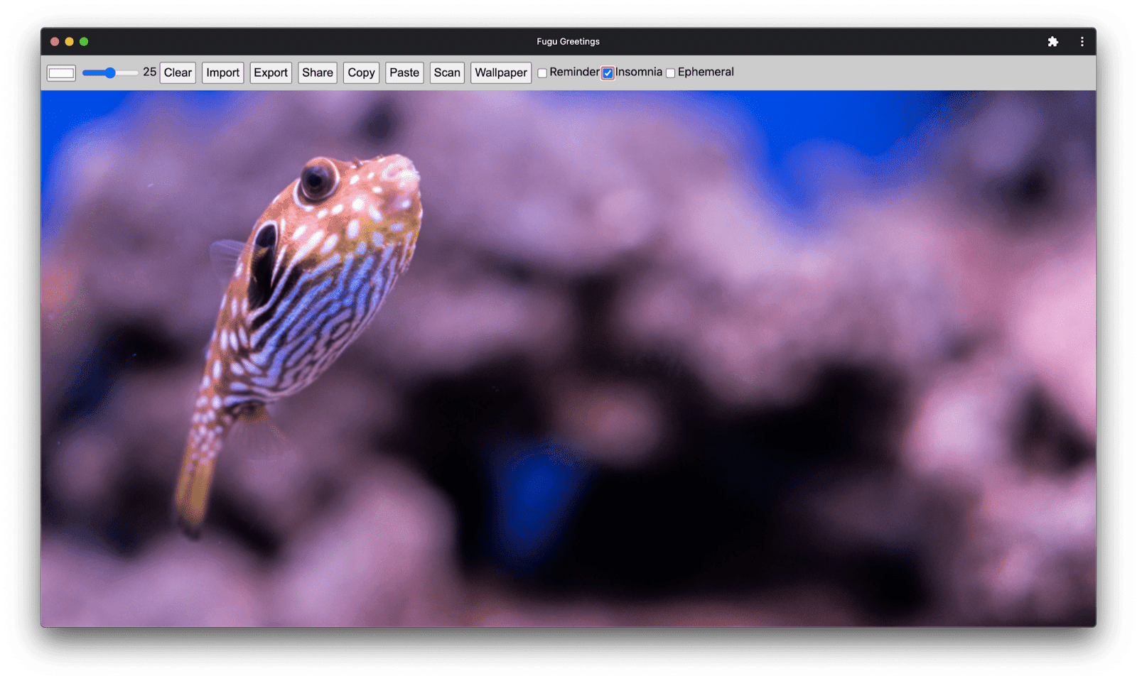Open the three-dot app menu
1137x681 pixels.
coord(1082,42)
